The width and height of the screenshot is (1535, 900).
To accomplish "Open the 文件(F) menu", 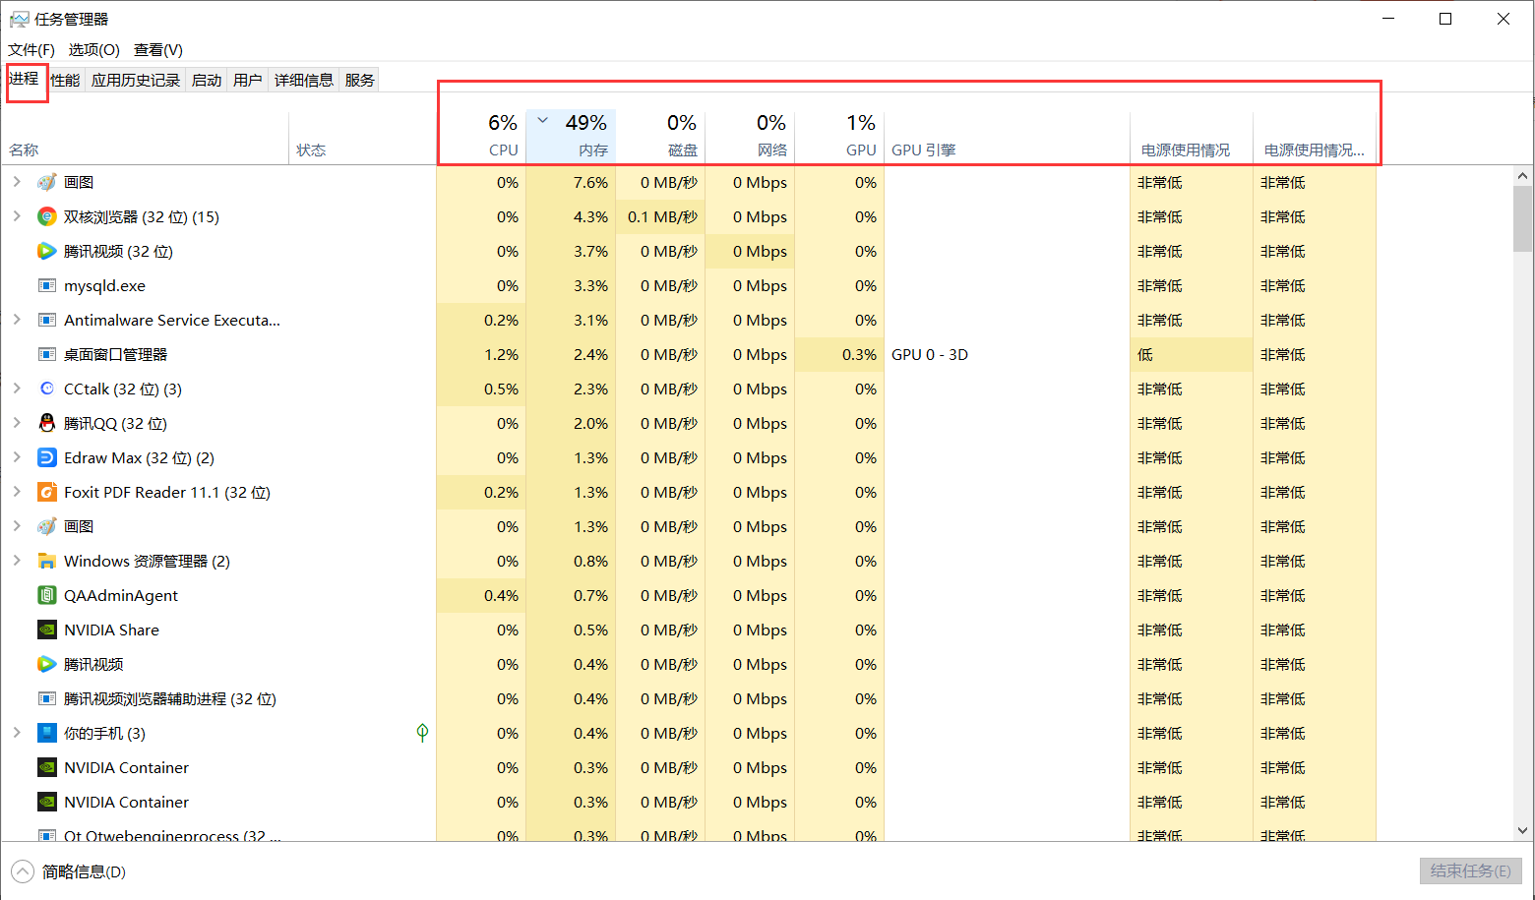I will 31,50.
